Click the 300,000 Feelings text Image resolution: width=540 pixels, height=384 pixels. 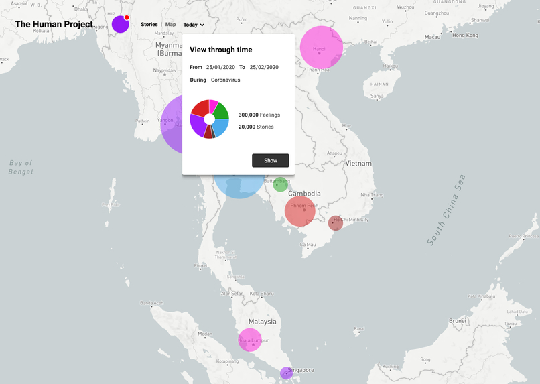click(x=259, y=115)
